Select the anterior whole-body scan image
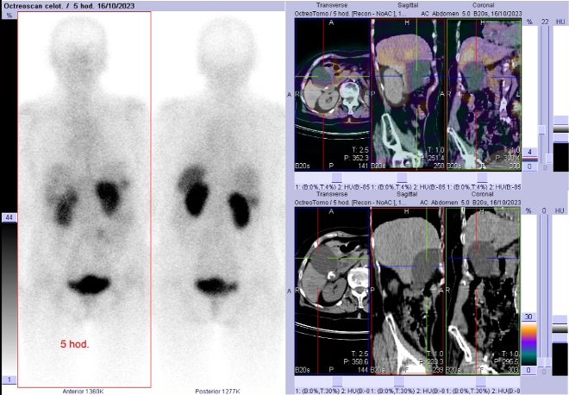The image size is (569, 395). point(84,199)
